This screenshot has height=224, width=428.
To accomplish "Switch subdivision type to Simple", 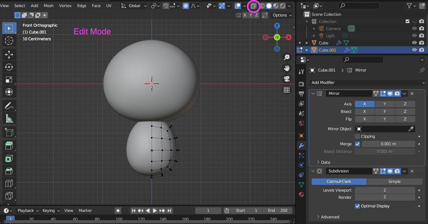I will pyautogui.click(x=394, y=181).
